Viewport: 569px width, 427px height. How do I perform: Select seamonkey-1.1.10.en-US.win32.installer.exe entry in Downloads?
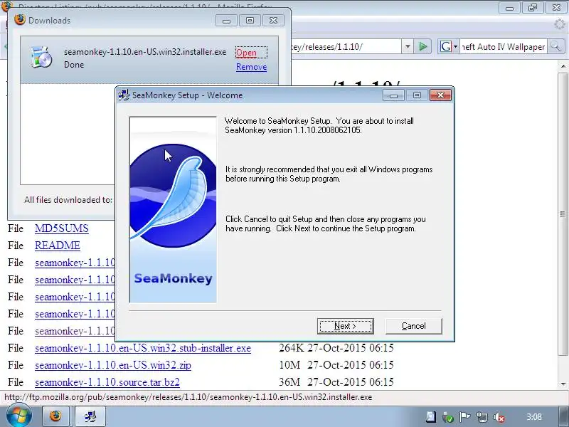tap(149, 60)
